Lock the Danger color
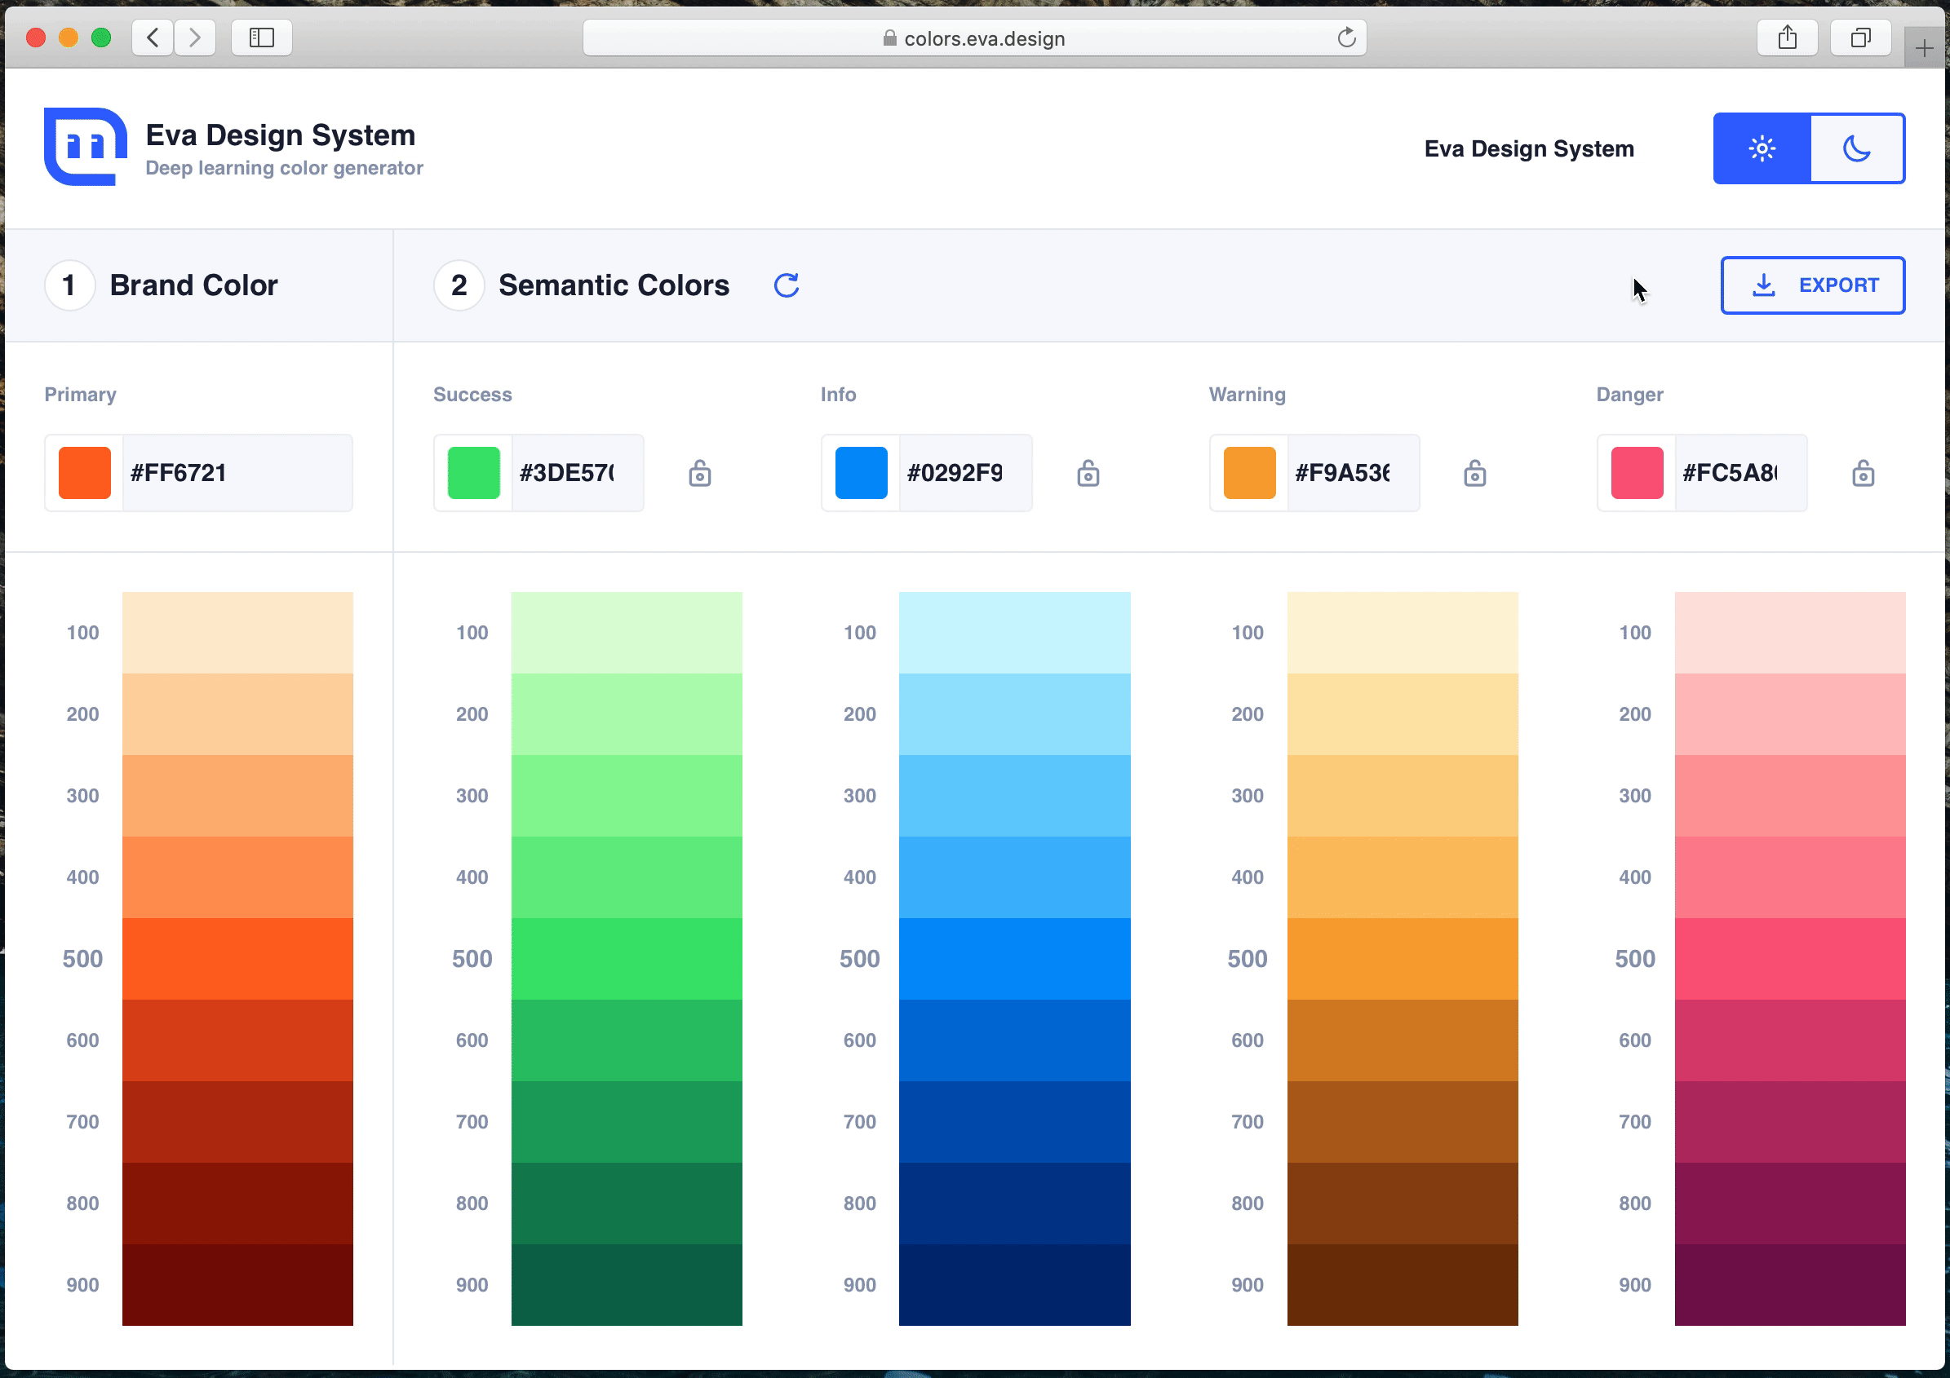The height and width of the screenshot is (1378, 1950). point(1864,473)
